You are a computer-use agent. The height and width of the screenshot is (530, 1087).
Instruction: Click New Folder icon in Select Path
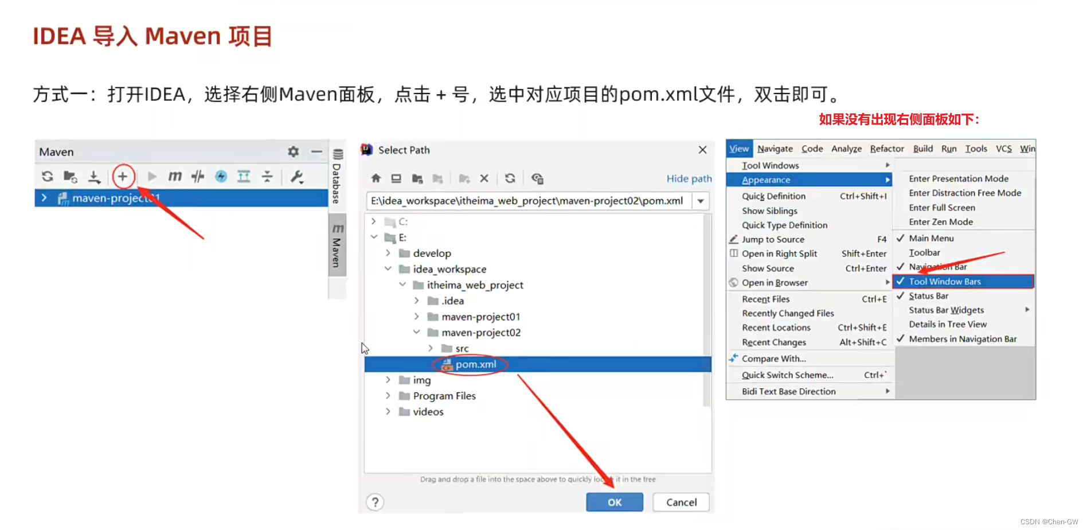point(464,178)
